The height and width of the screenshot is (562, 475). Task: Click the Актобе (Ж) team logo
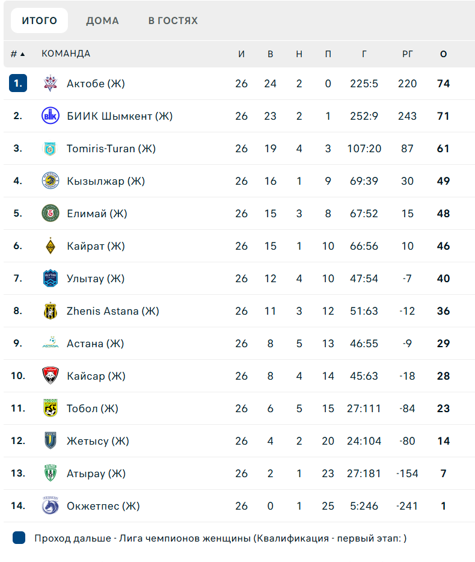(51, 84)
